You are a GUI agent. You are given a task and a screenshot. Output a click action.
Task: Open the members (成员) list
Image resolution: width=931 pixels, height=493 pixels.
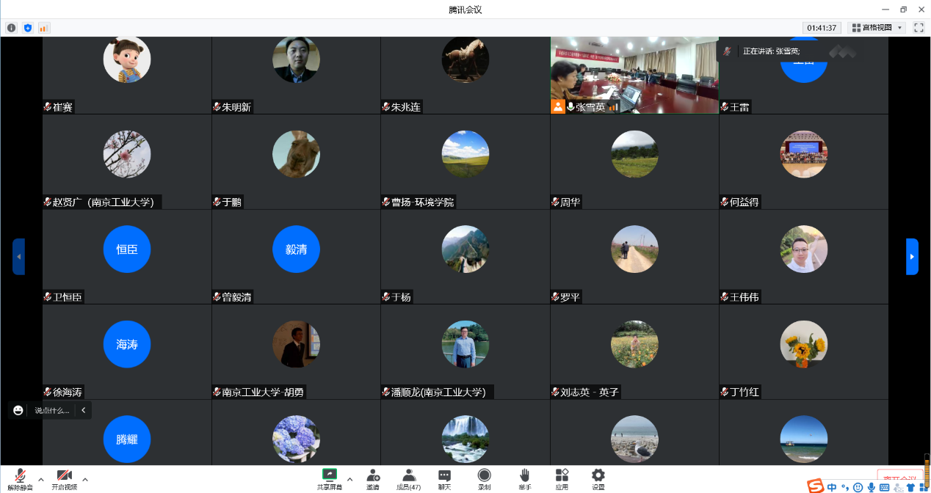(408, 478)
